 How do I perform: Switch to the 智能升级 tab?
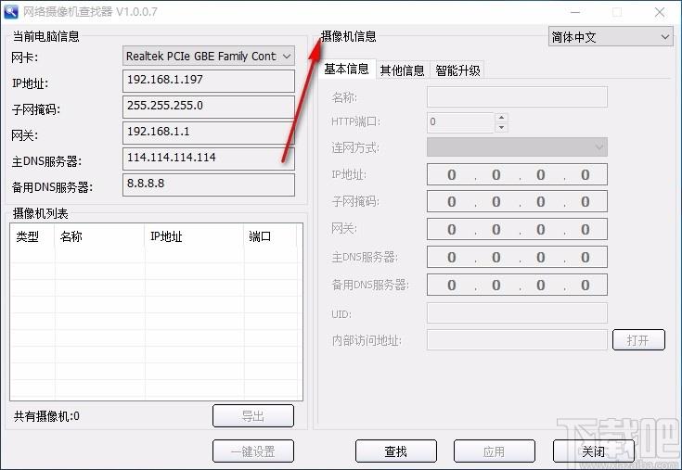457,70
